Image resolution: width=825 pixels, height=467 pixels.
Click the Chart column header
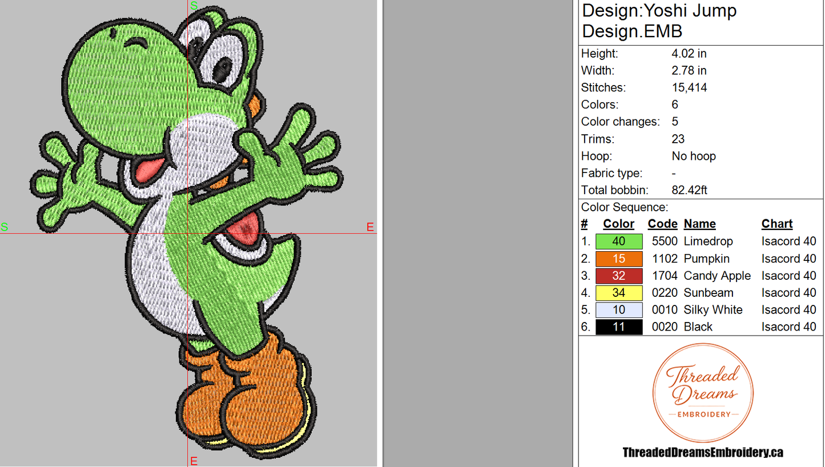(x=777, y=224)
